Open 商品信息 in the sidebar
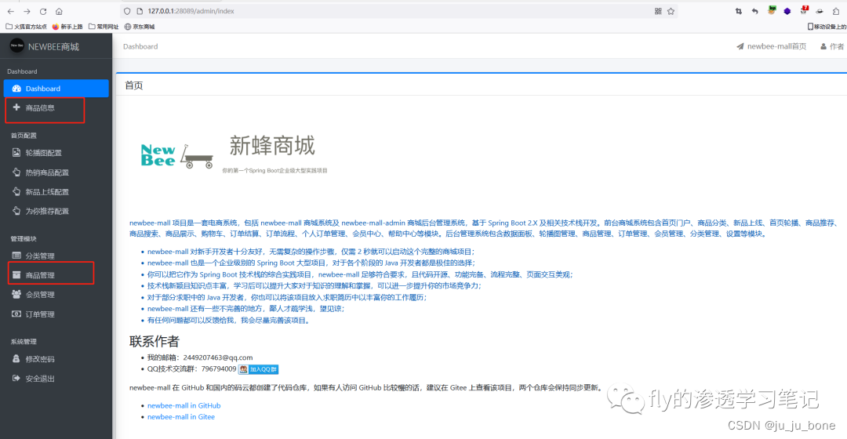Image resolution: width=847 pixels, height=439 pixels. tap(40, 108)
